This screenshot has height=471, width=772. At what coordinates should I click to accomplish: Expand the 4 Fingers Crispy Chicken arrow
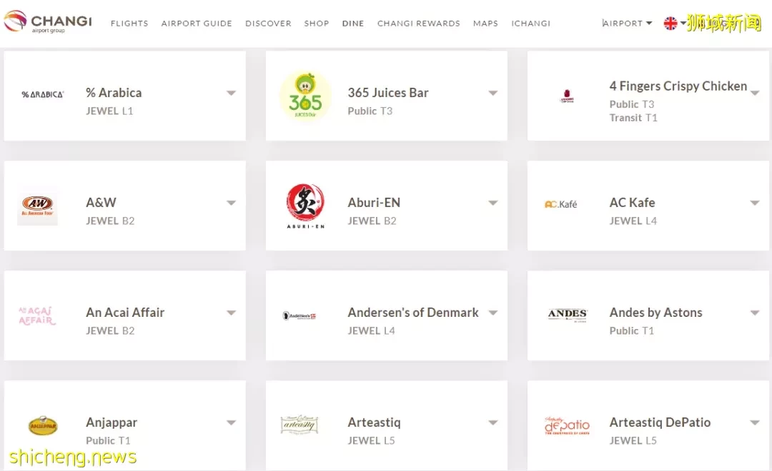(755, 93)
